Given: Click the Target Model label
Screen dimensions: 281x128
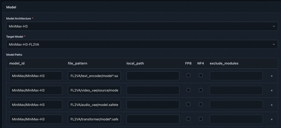Looking at the screenshot, I should click(15, 37).
